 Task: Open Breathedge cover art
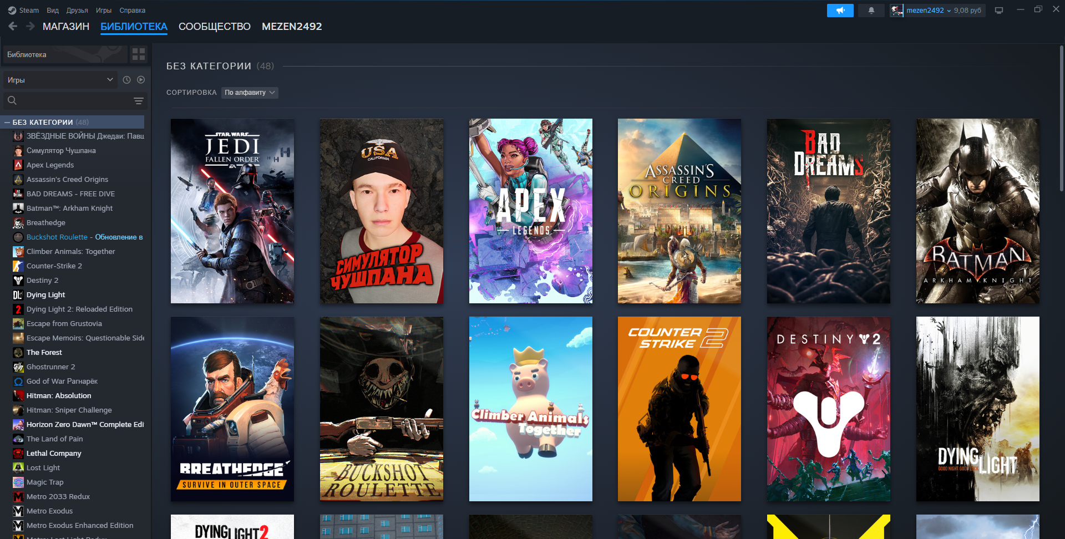click(232, 409)
